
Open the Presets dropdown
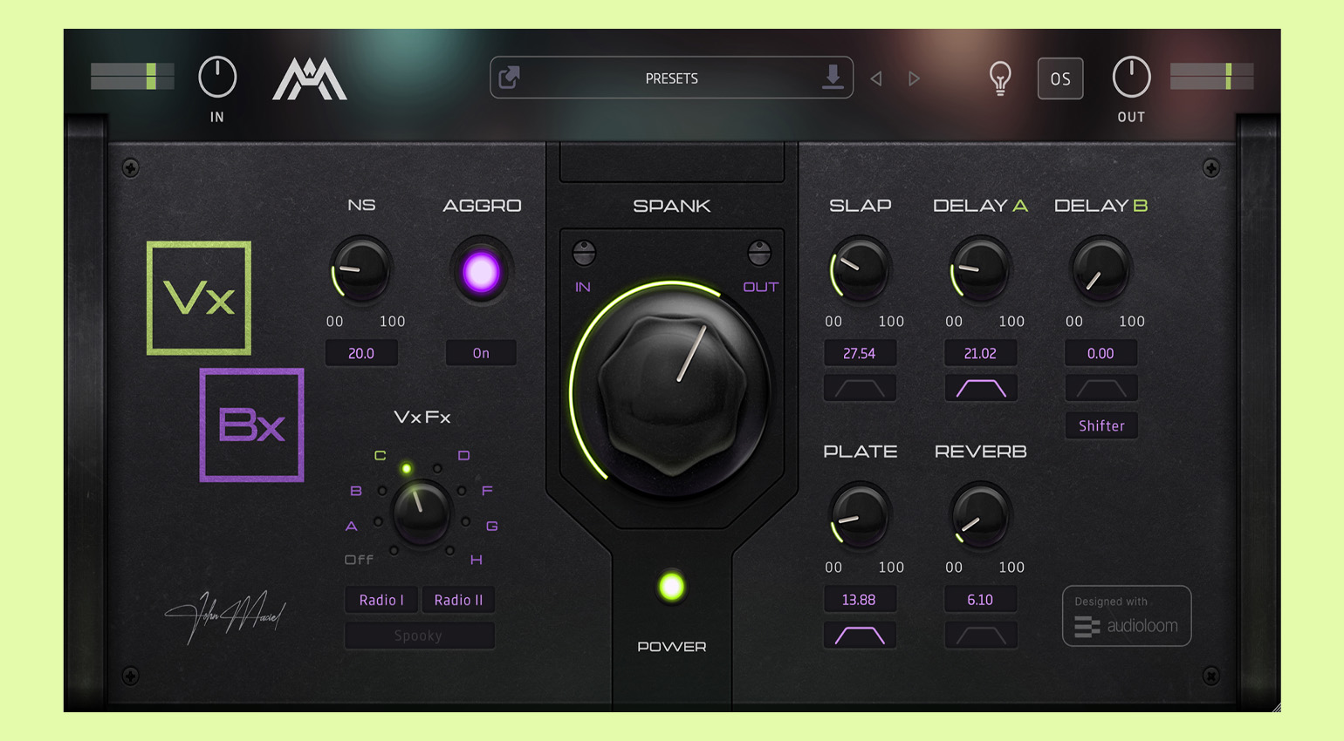(671, 78)
